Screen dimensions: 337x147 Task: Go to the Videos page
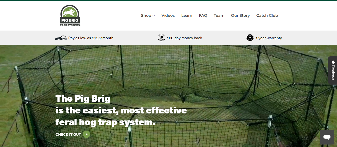[168, 16]
